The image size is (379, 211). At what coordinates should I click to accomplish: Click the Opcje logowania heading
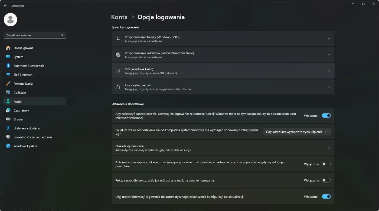(x=161, y=17)
